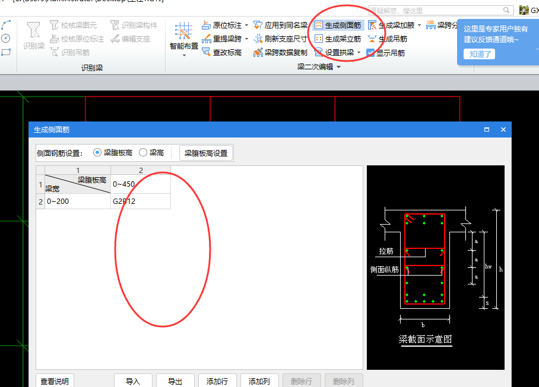
Task: Click 识别吊筋 tool
Action: (x=70, y=53)
